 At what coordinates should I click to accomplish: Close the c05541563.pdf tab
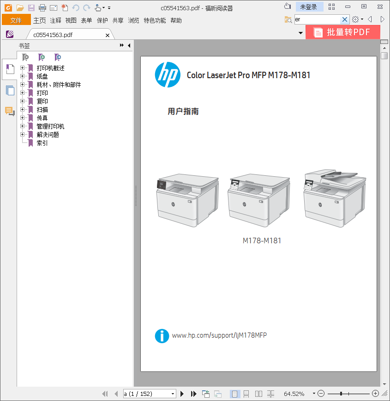(x=108, y=35)
